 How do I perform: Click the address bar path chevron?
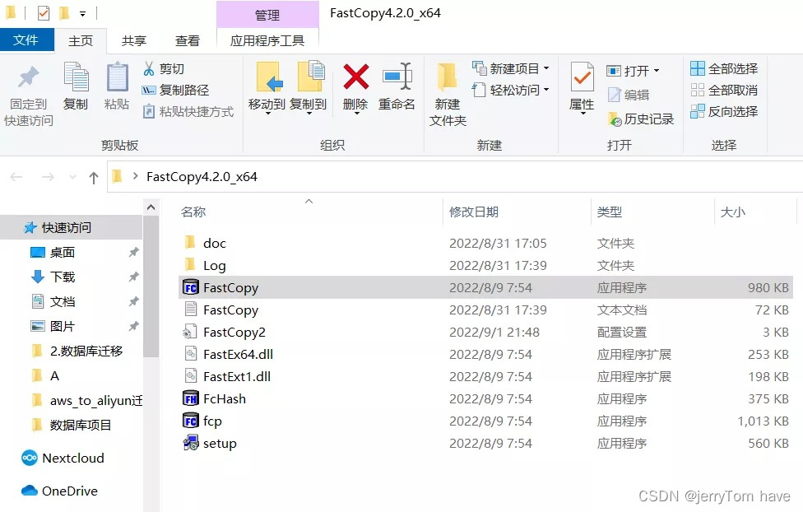[135, 176]
